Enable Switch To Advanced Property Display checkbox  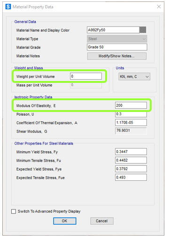[14, 211]
